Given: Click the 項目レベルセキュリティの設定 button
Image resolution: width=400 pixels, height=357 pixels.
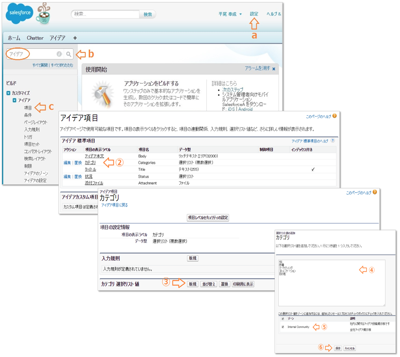Looking at the screenshot, I should click(208, 218).
